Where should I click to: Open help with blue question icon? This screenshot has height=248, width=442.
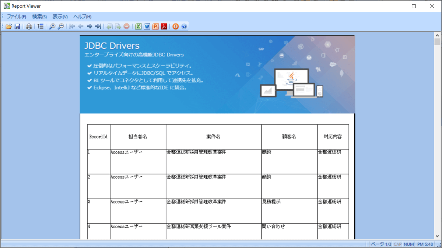184,26
